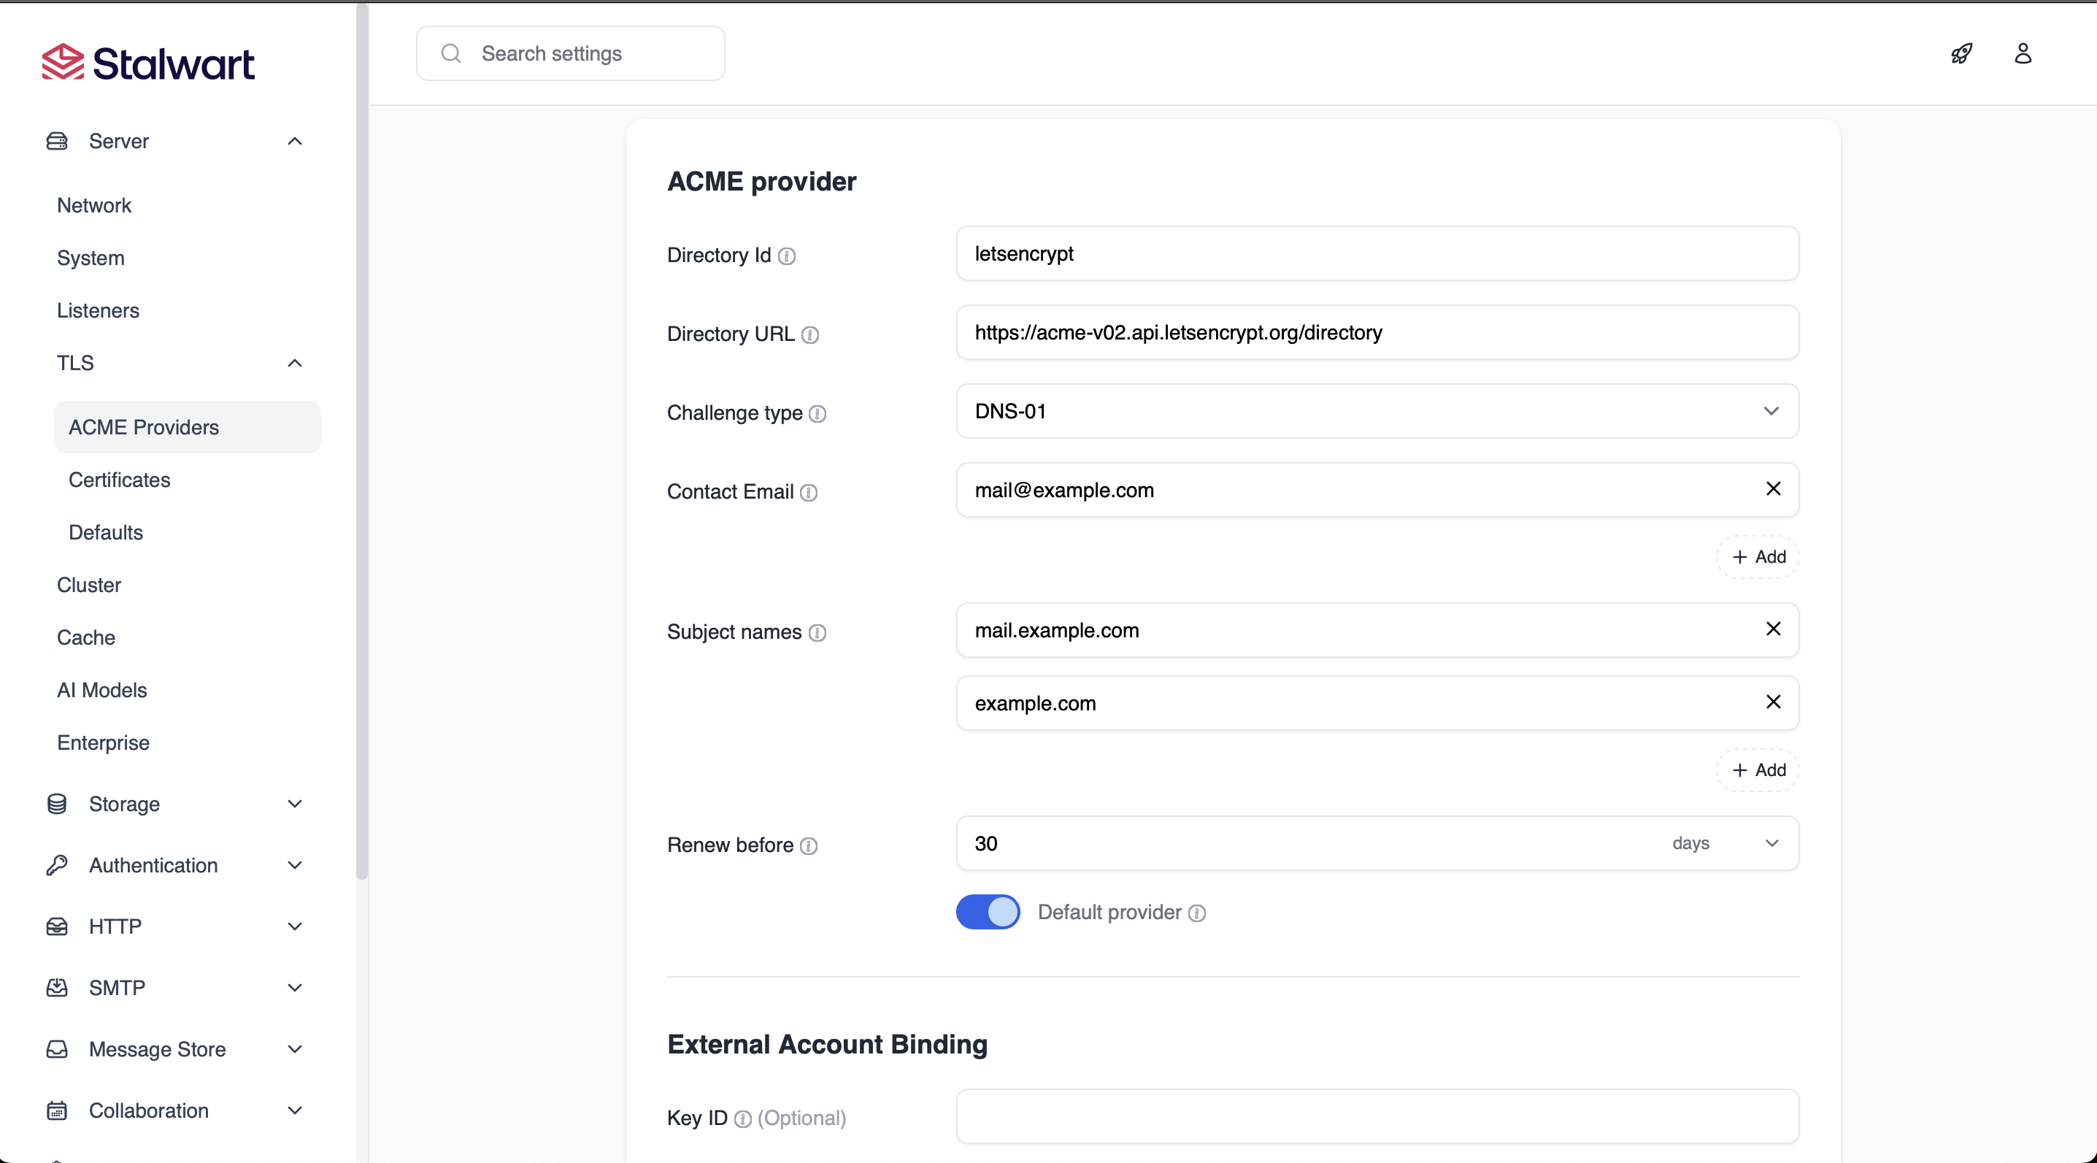The image size is (2097, 1163).
Task: Click the Stalwart logo
Action: 148,63
